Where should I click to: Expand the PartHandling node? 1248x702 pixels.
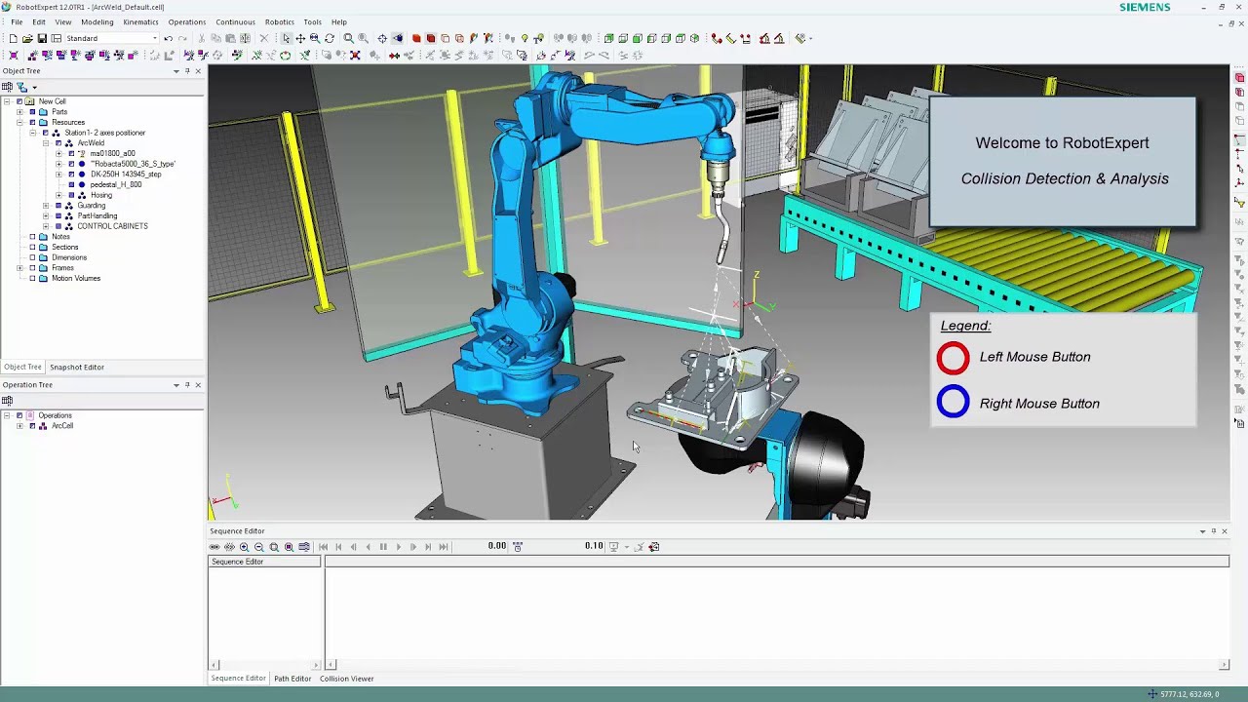[x=45, y=215]
